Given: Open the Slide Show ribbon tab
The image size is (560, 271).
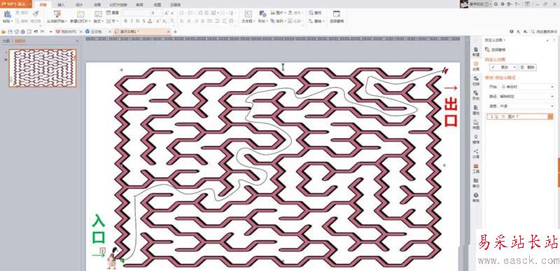Looking at the screenshot, I should coord(118,5).
